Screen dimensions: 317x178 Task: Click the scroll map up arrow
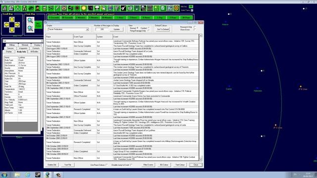[x=12, y=19]
